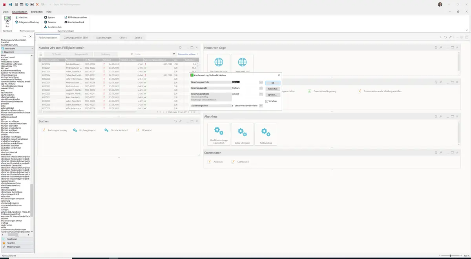Open the Datei menu

pyautogui.click(x=5, y=12)
